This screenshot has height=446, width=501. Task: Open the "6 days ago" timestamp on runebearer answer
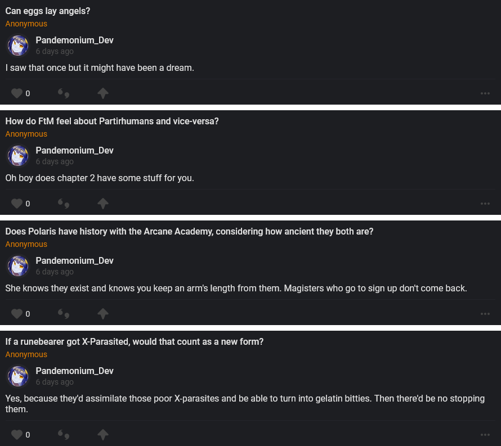pos(55,382)
